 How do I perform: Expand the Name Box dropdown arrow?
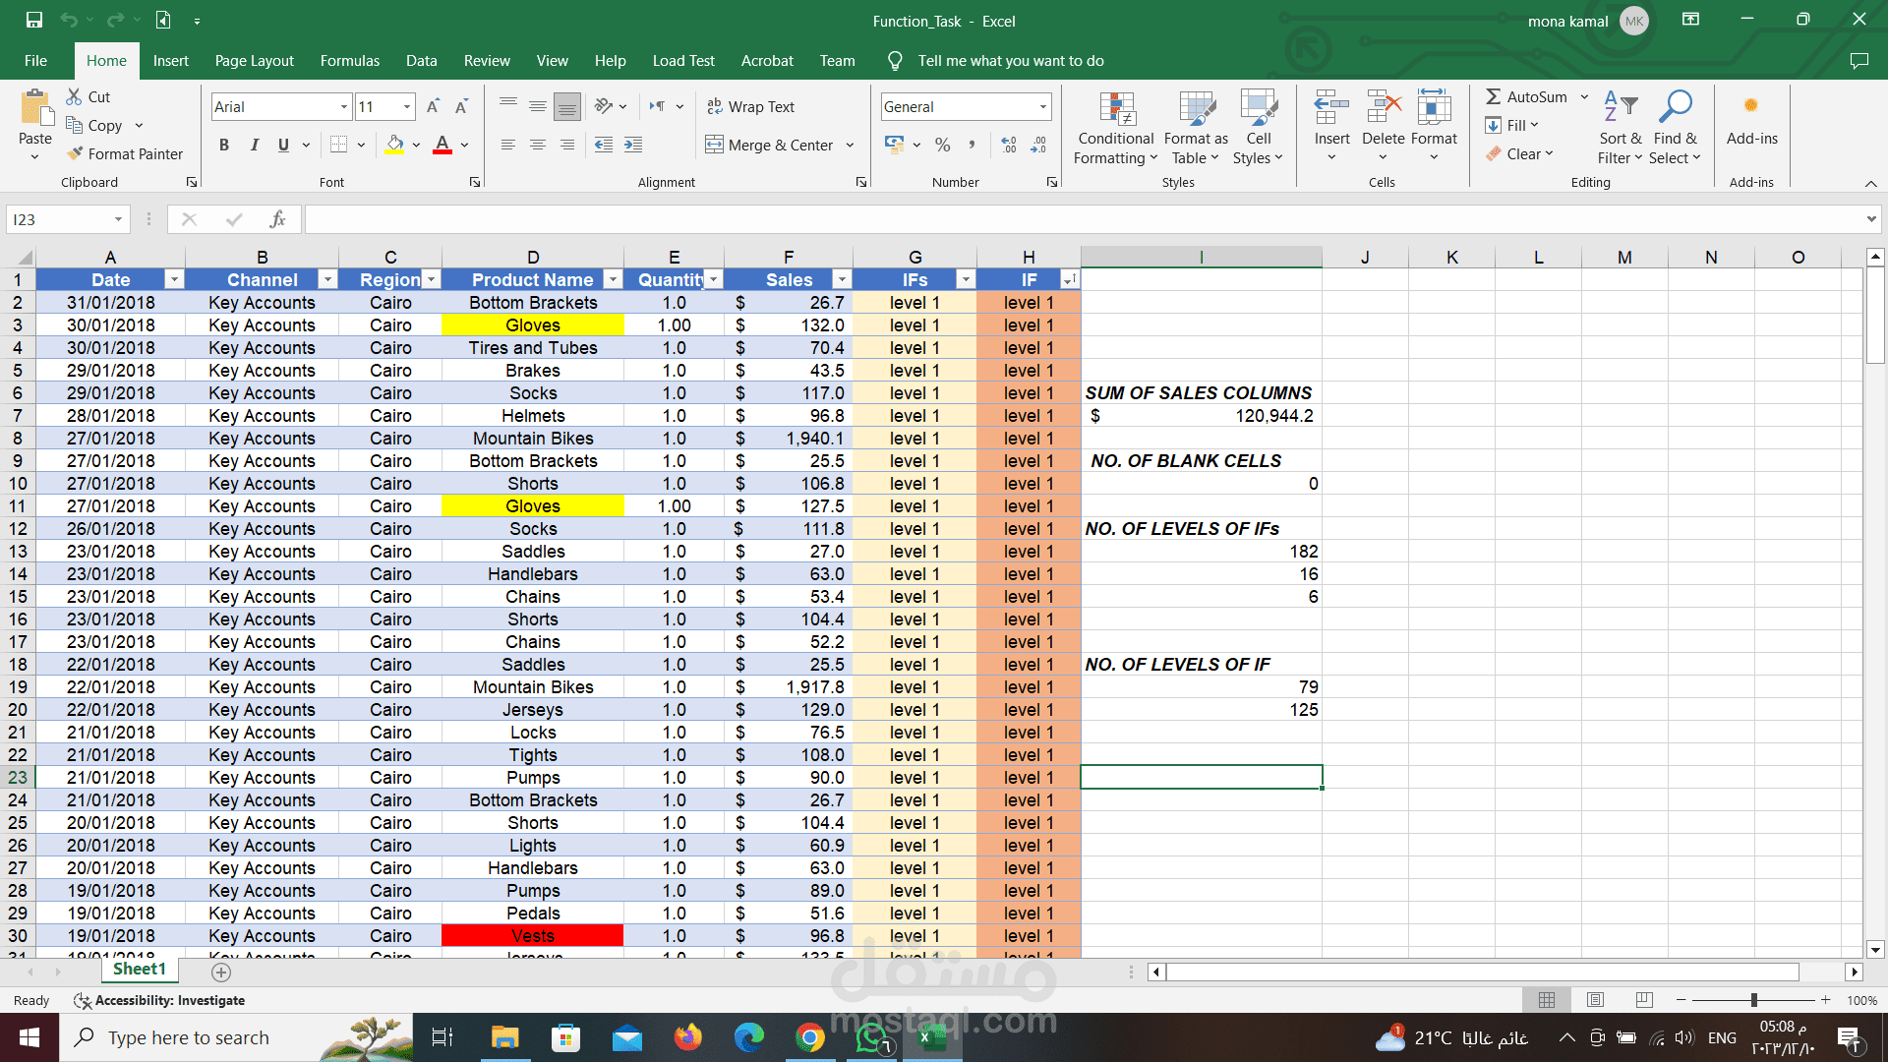coord(118,219)
